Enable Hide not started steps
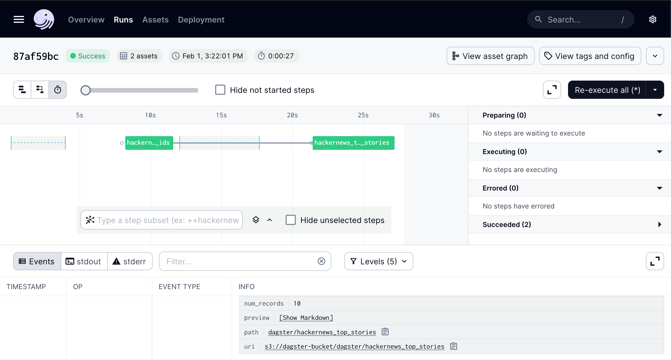This screenshot has width=671, height=360. pyautogui.click(x=220, y=90)
